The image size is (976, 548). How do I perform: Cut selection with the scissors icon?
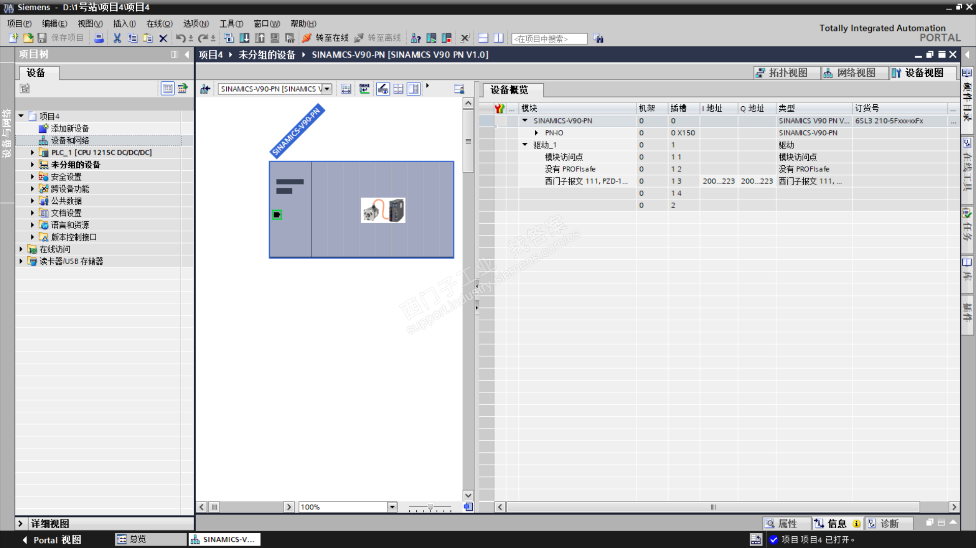click(117, 38)
